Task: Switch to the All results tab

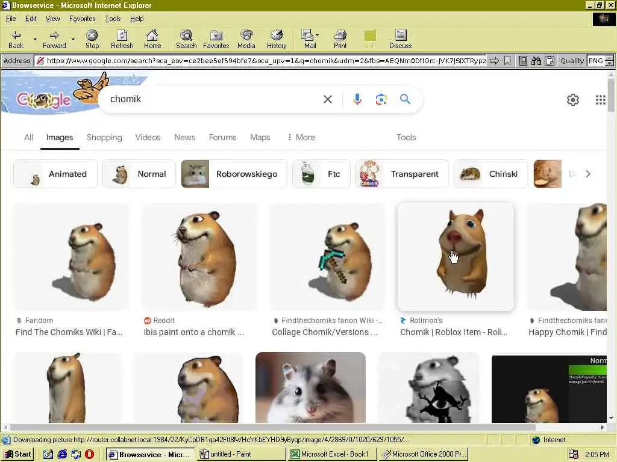Action: (x=28, y=137)
